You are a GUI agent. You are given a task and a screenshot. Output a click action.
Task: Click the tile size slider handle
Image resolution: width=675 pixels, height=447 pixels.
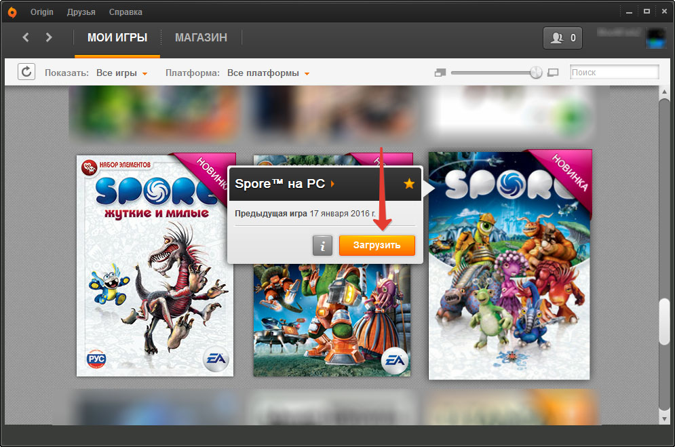536,73
